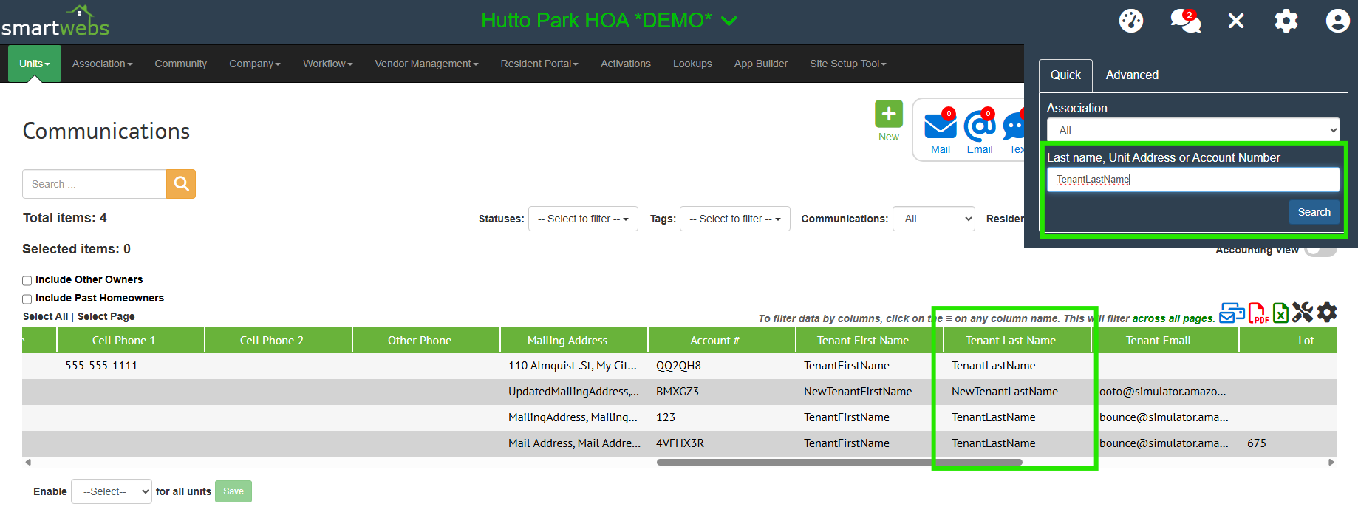The height and width of the screenshot is (532, 1358).
Task: Open chat messages with 2 notifications
Action: point(1184,21)
